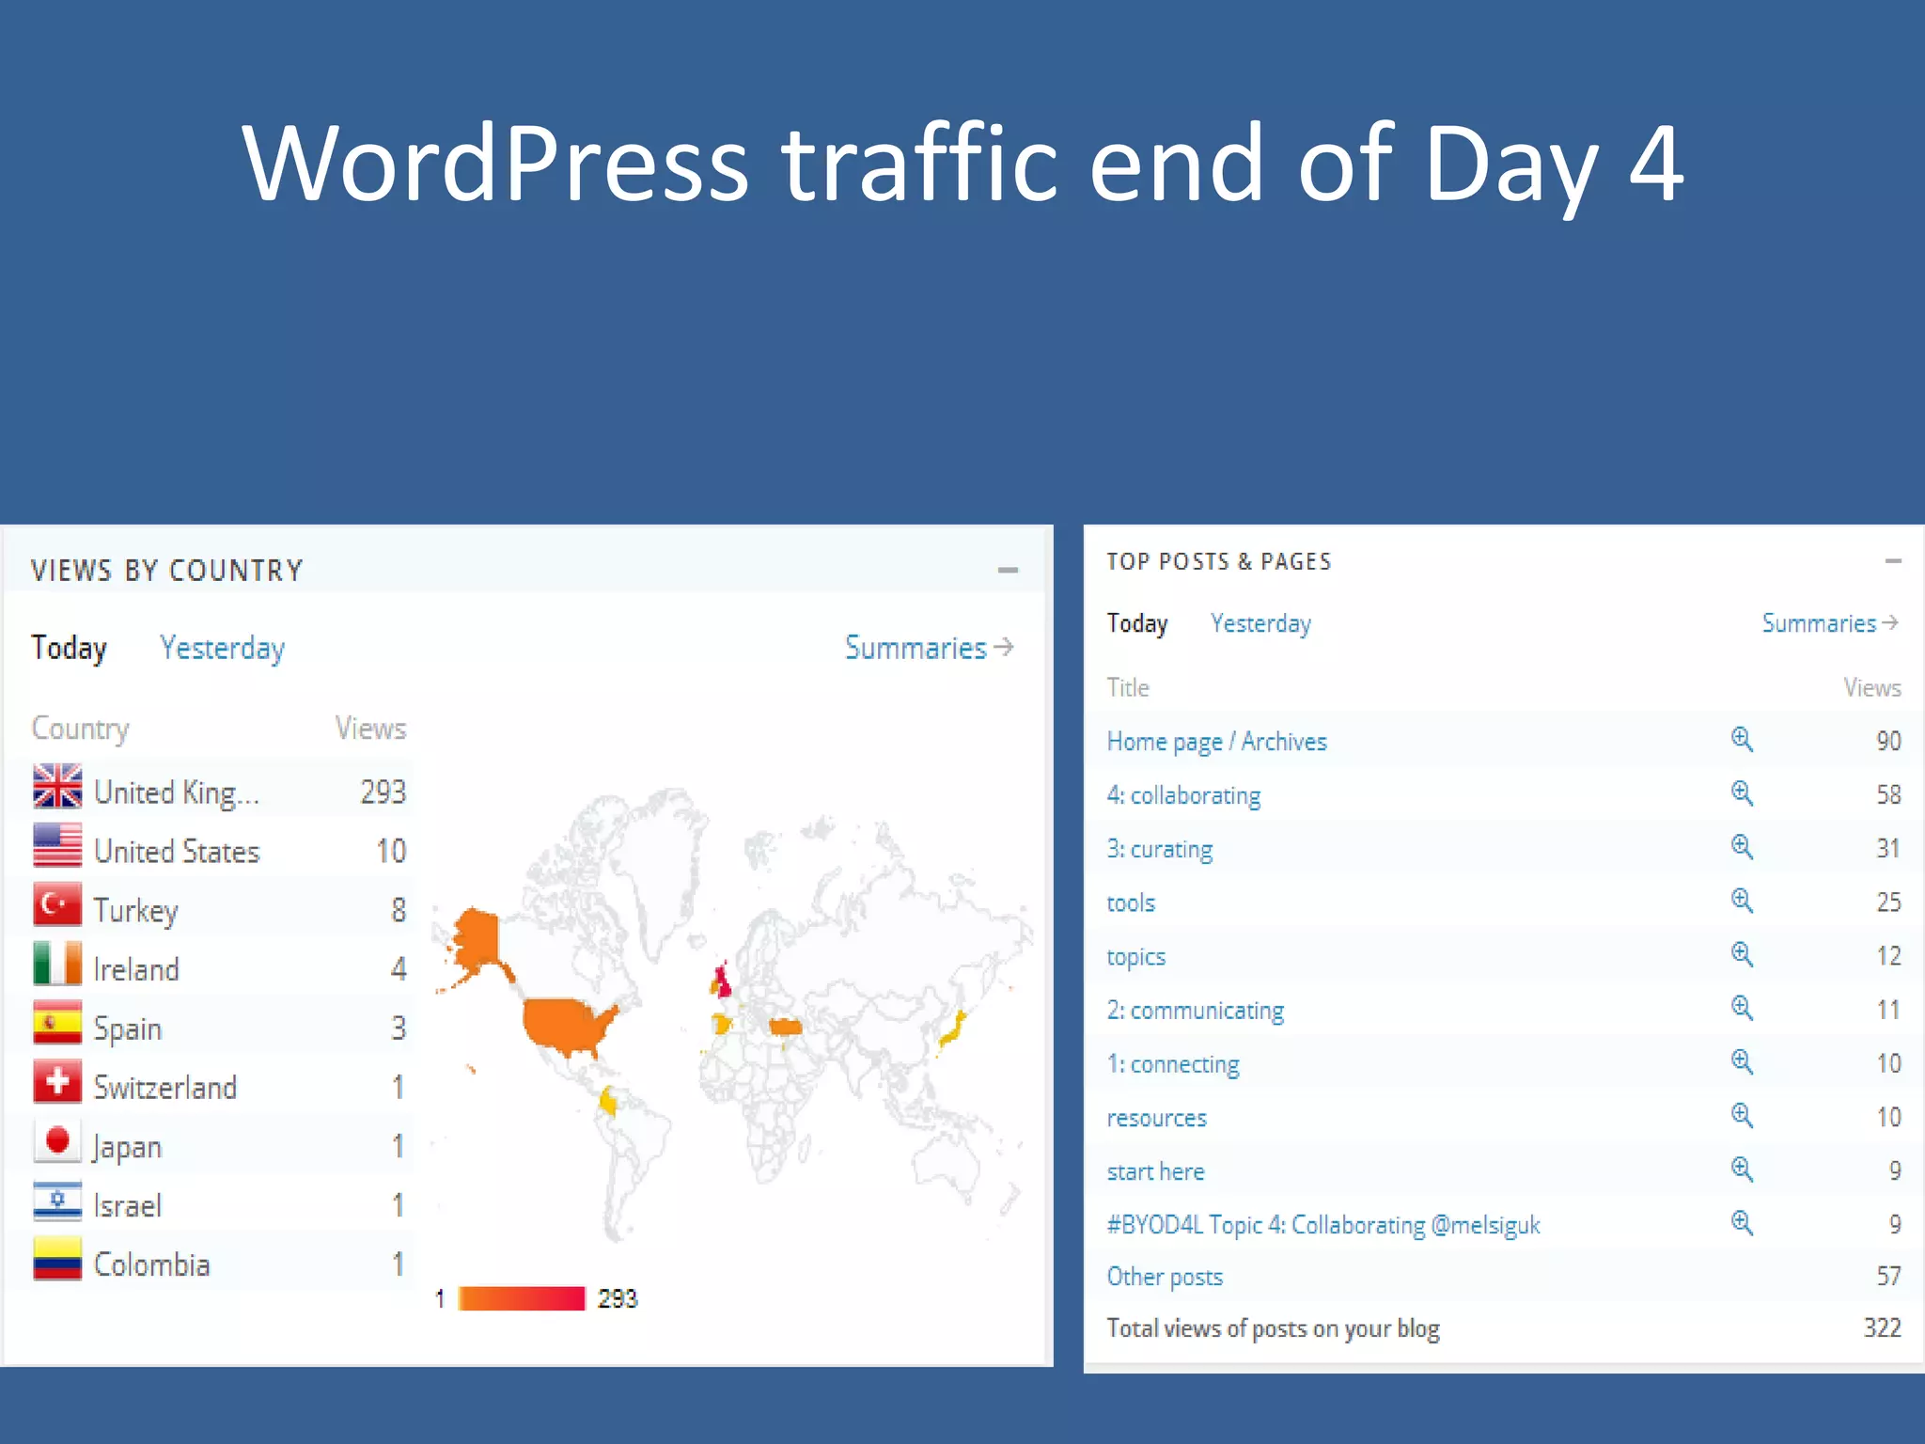The width and height of the screenshot is (1925, 1444).
Task: Click the Turkey country name
Action: point(135,910)
